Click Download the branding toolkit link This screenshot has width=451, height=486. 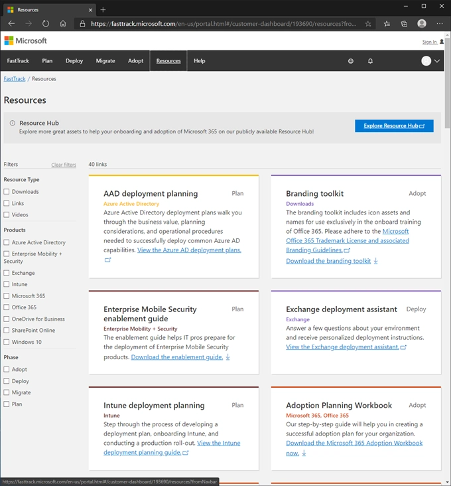click(328, 261)
